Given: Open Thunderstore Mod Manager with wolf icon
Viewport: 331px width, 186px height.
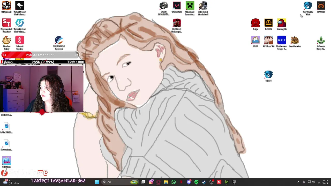Looking at the screenshot, I should (x=20, y=8).
